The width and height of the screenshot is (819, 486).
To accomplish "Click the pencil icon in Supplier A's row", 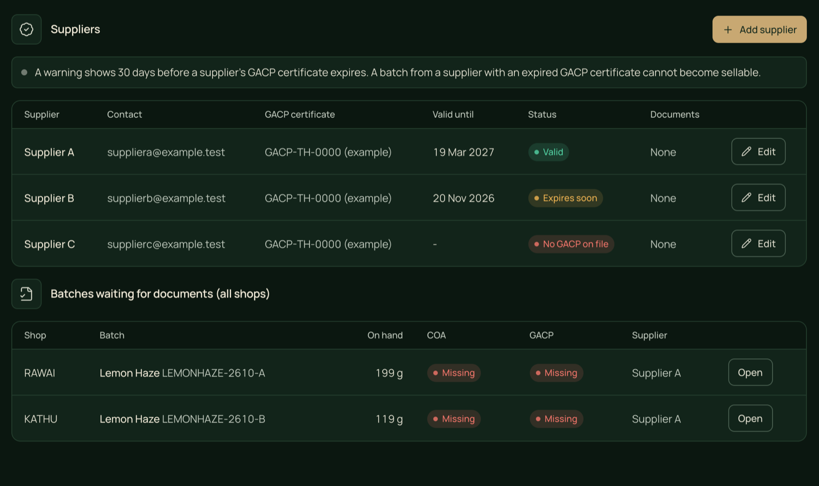I will (746, 152).
